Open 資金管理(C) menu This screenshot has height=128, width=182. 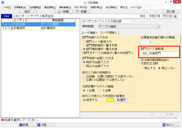[x=50, y=7]
